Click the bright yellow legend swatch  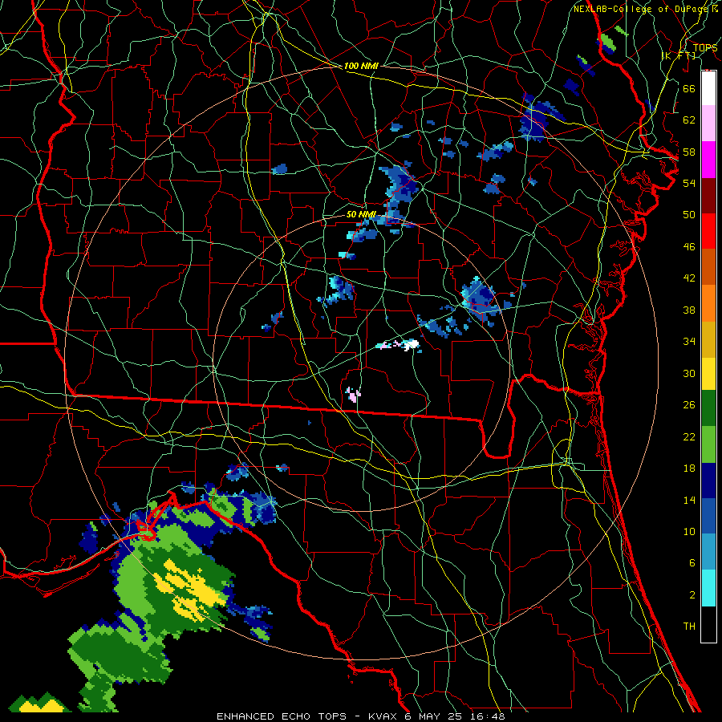click(708, 373)
